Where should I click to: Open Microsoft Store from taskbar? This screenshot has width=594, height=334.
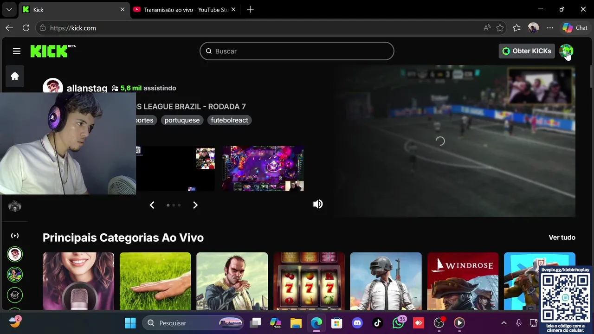[337, 323]
